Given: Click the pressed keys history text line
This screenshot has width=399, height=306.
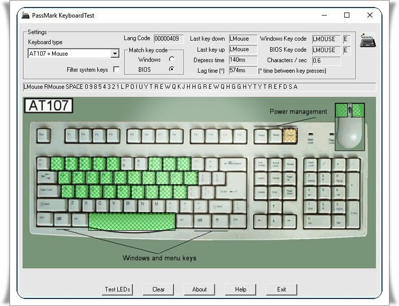Looking at the screenshot, I should pyautogui.click(x=199, y=87).
